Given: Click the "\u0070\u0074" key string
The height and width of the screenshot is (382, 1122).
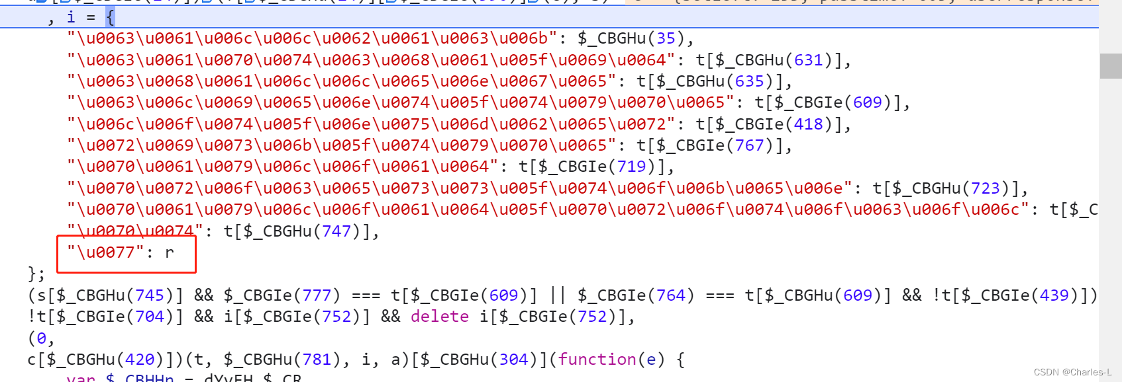Looking at the screenshot, I should pyautogui.click(x=134, y=231).
